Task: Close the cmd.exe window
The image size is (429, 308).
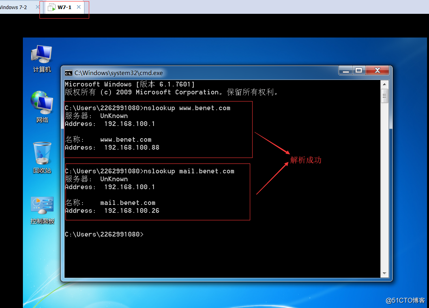Action: 377,70
